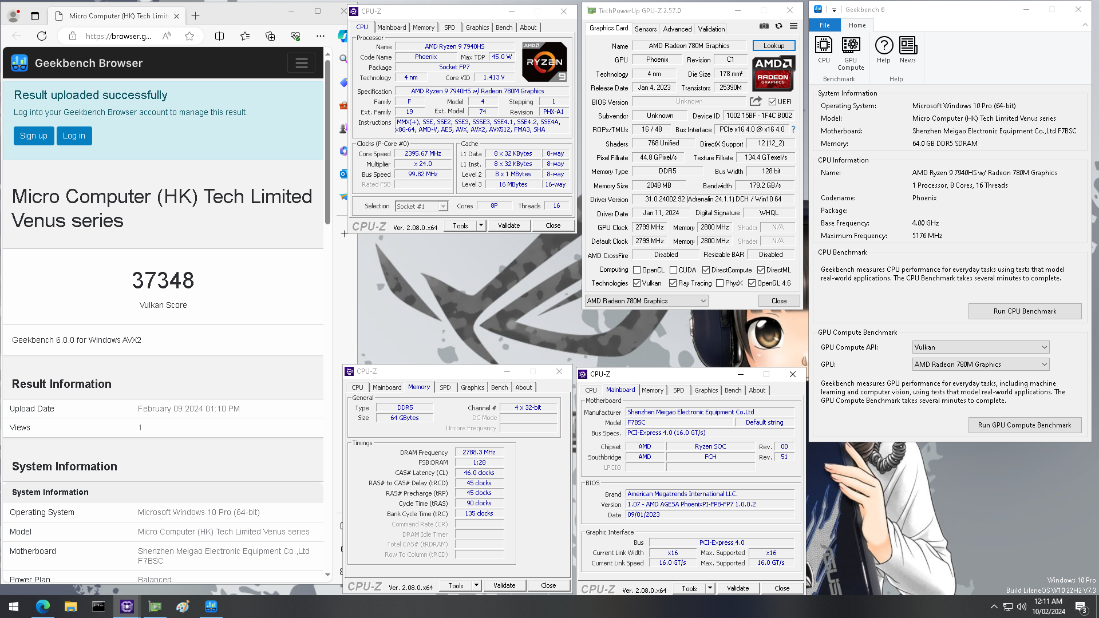
Task: Open Windows Start menu
Action: click(14, 607)
